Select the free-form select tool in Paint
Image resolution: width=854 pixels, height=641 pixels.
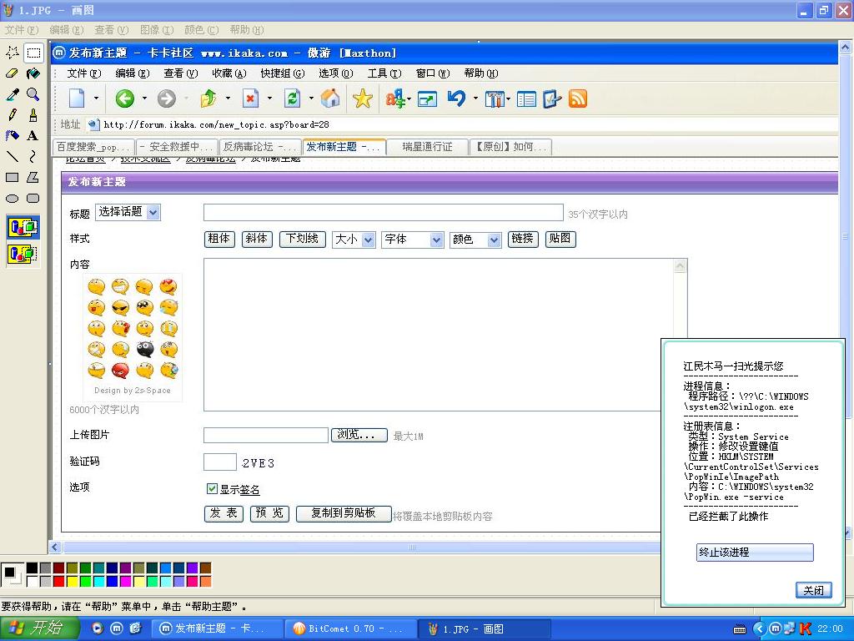pyautogui.click(x=12, y=53)
